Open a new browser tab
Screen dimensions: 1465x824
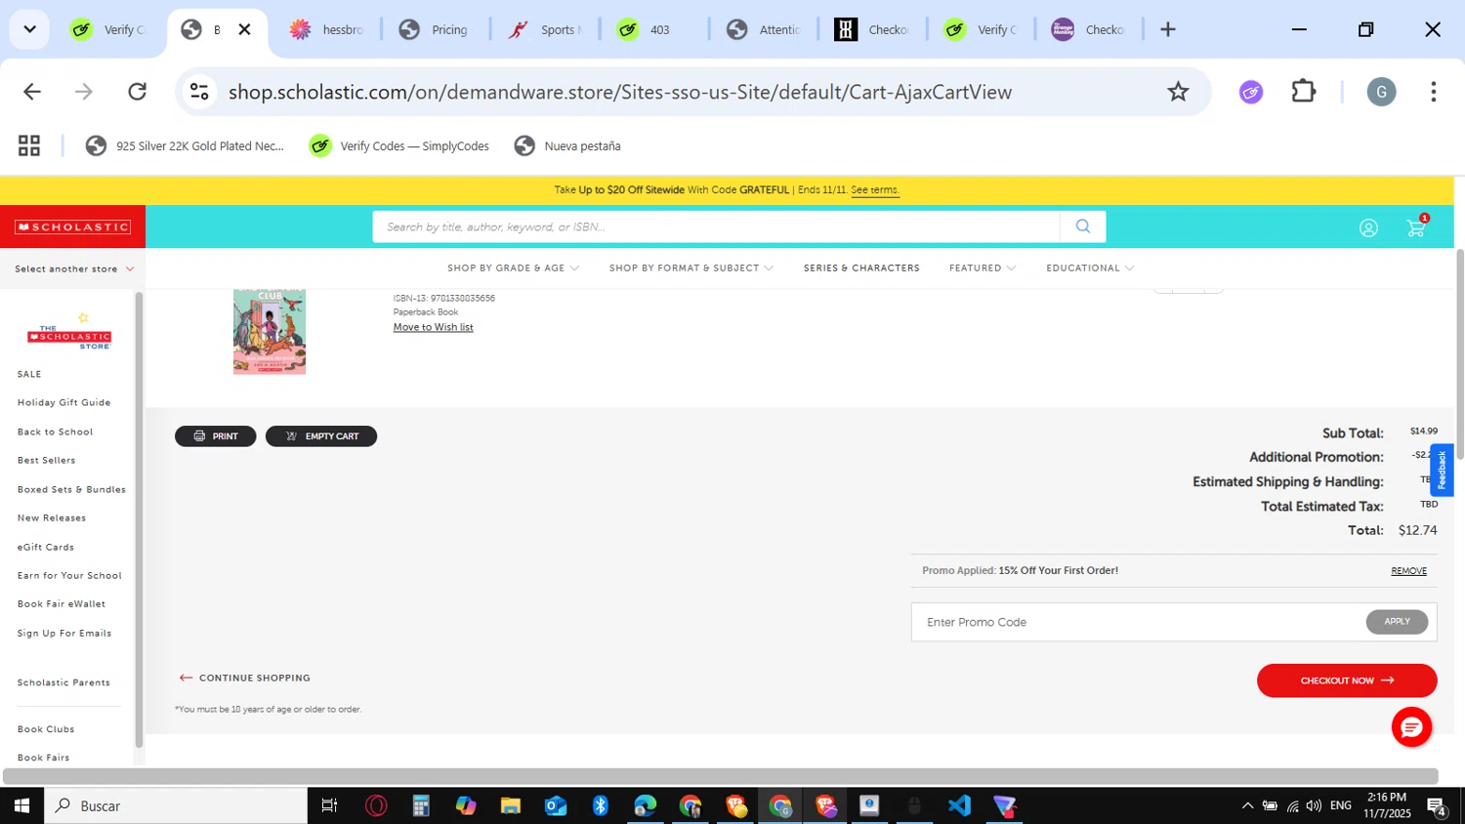(1167, 29)
